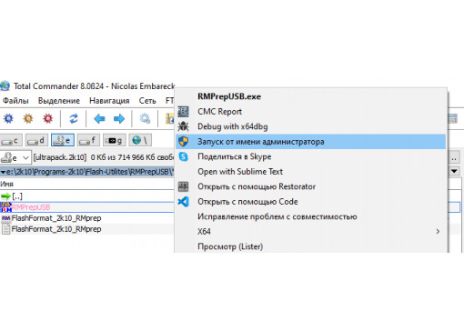Open the Сеть menu
Viewport: 464px width, 331px height.
(x=147, y=101)
